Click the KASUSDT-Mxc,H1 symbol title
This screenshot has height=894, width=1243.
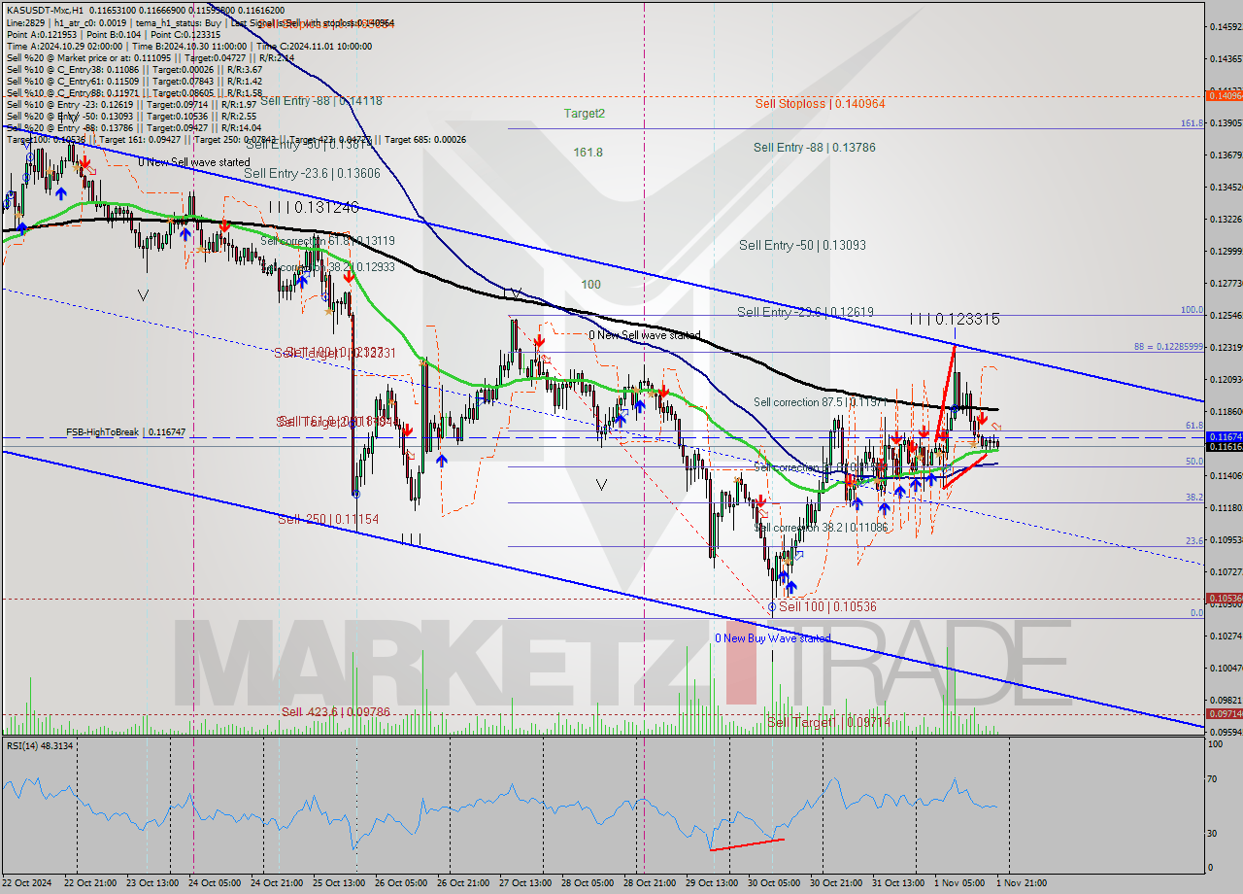[46, 9]
